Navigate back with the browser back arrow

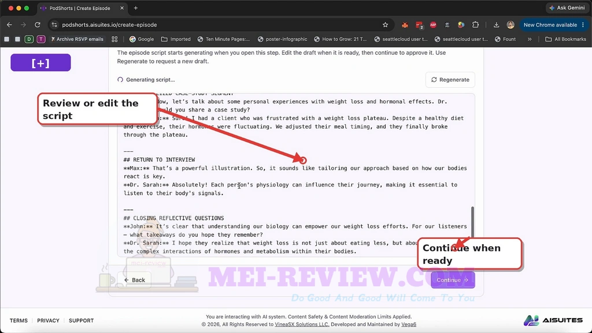[9, 25]
